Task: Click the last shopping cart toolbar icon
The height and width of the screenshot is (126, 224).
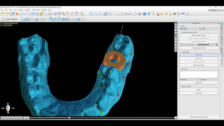Action: (187, 14)
